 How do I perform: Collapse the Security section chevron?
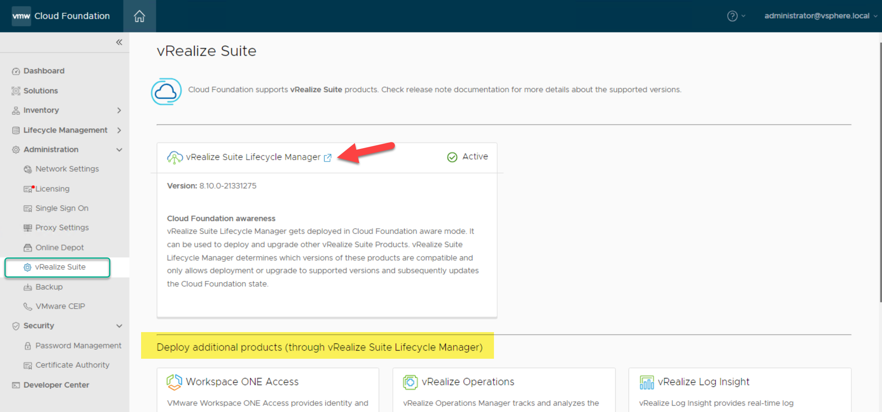[x=119, y=326]
